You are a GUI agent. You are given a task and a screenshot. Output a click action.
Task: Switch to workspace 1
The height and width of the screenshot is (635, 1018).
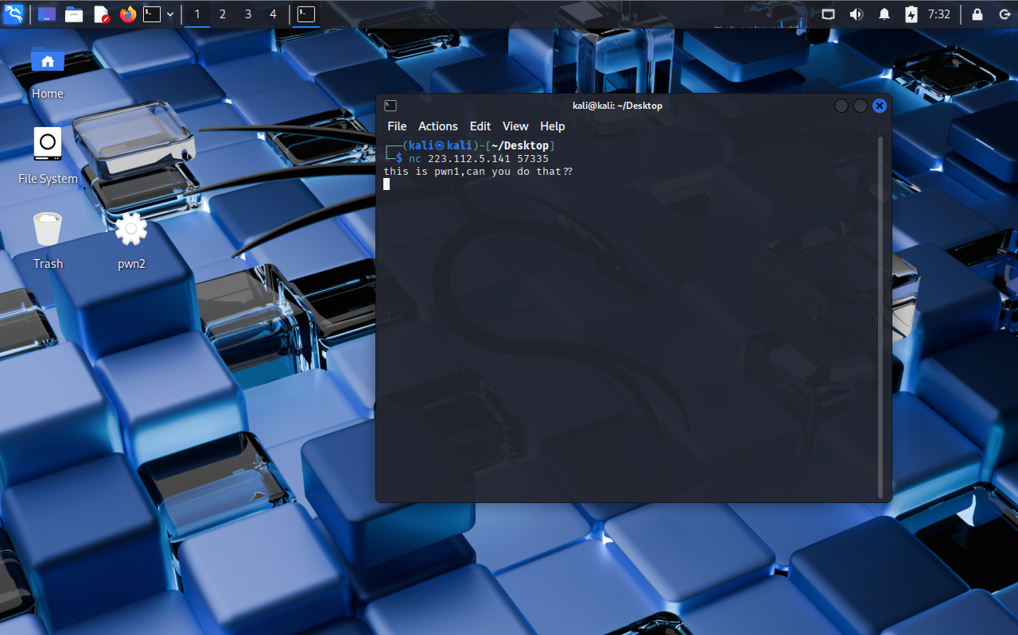tap(197, 14)
